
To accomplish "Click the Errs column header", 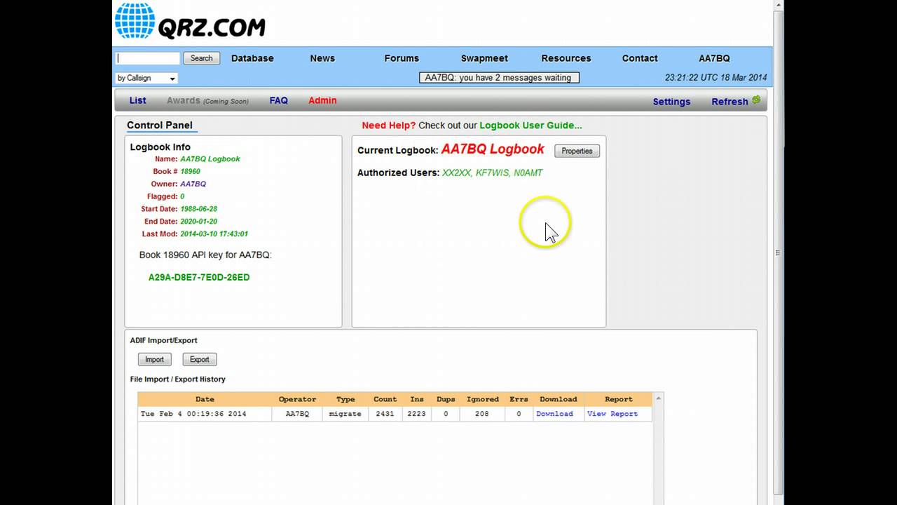I will click(519, 399).
